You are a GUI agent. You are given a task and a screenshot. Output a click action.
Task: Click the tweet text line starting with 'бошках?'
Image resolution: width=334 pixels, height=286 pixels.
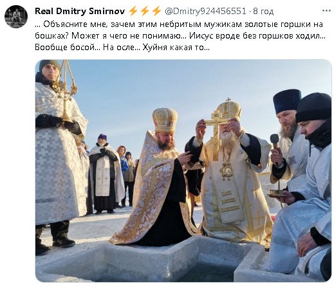click(x=180, y=36)
